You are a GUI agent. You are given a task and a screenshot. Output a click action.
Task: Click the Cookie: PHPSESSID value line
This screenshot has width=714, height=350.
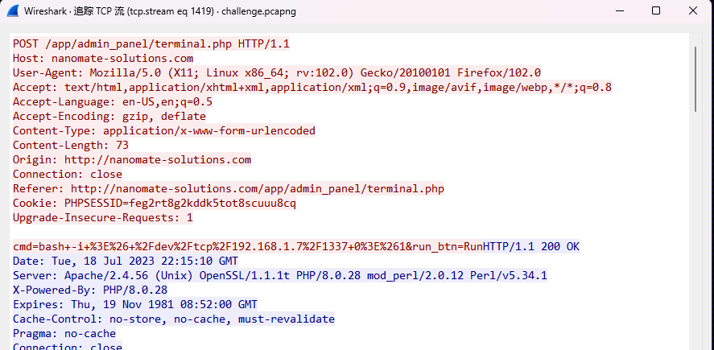click(x=155, y=204)
